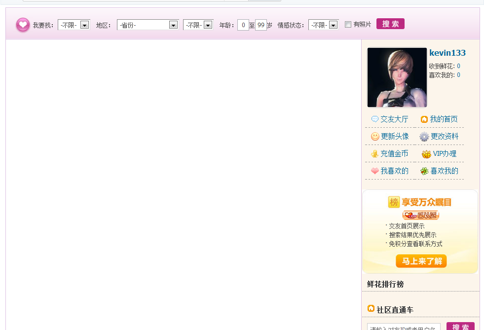Click the 交友大厅 chat bubble icon
The height and width of the screenshot is (330, 484).
point(375,119)
